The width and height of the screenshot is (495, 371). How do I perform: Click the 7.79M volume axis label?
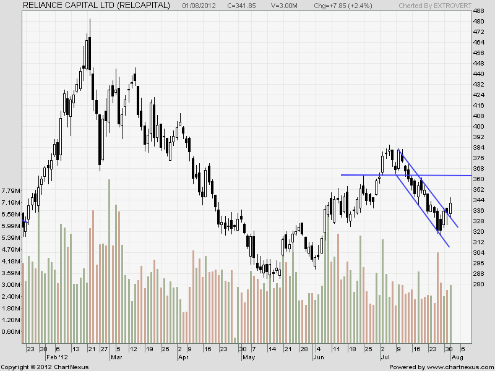click(x=11, y=191)
